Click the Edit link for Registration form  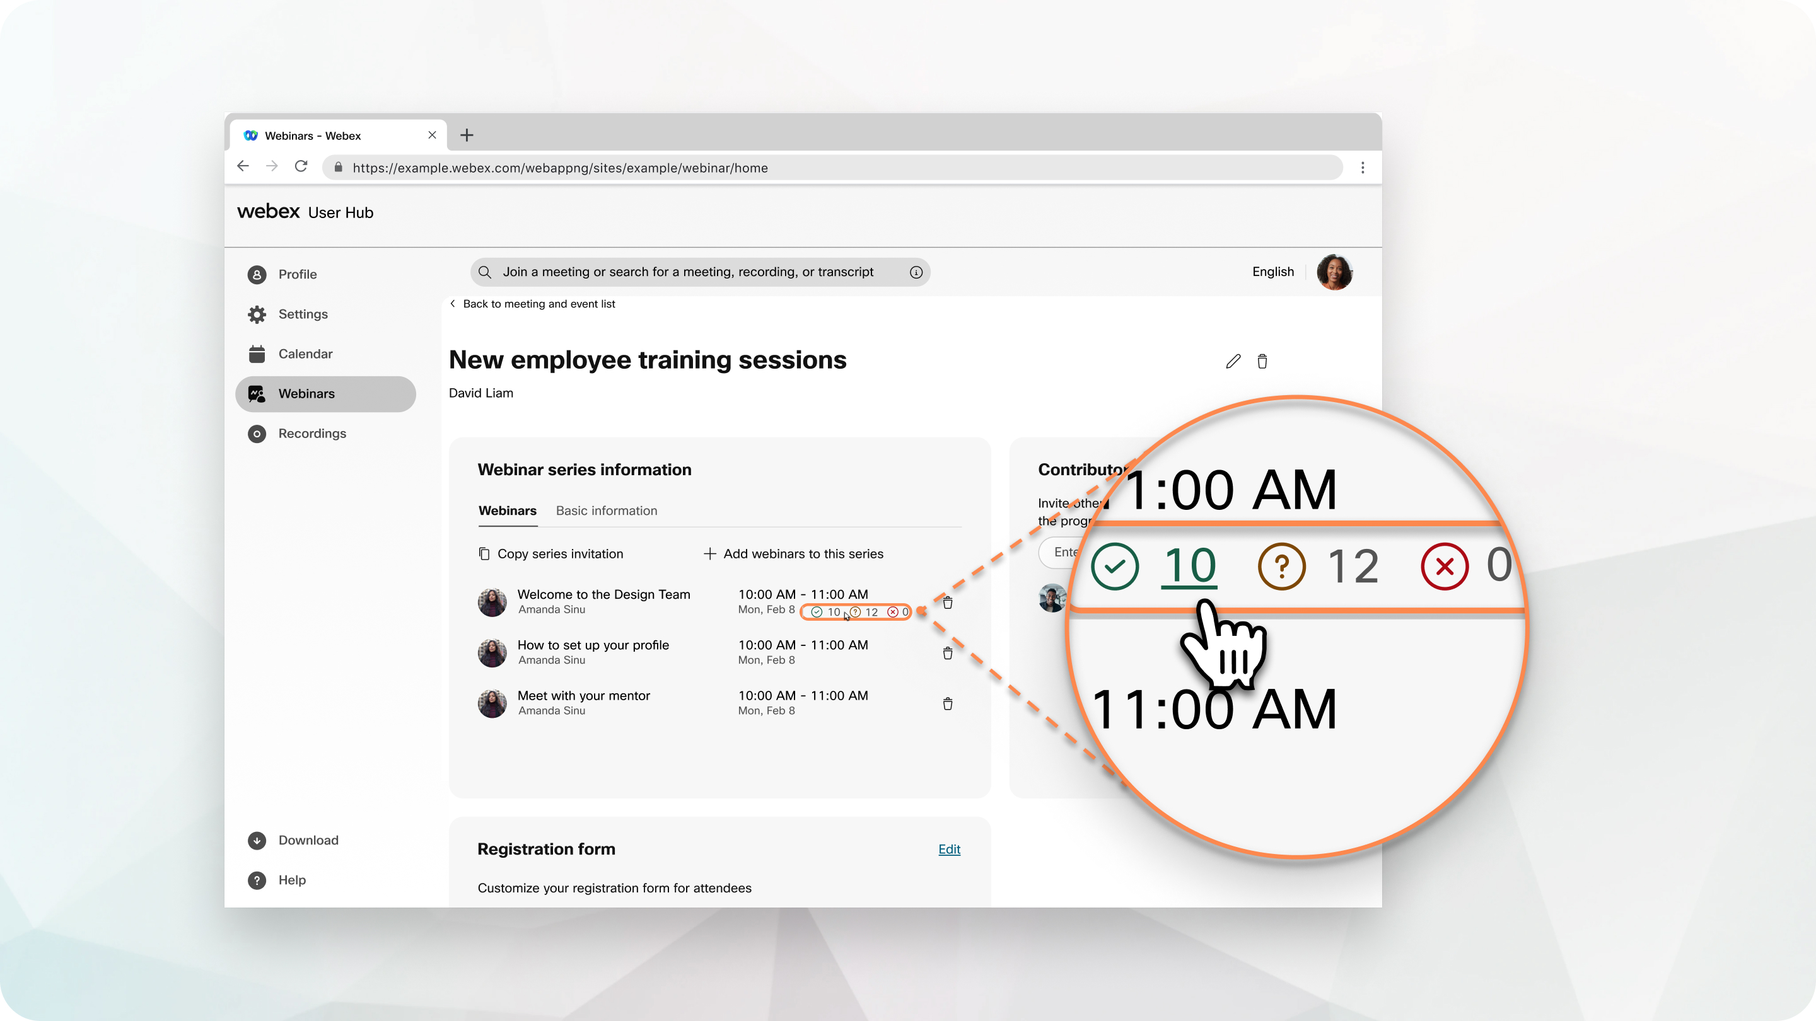pyautogui.click(x=949, y=849)
